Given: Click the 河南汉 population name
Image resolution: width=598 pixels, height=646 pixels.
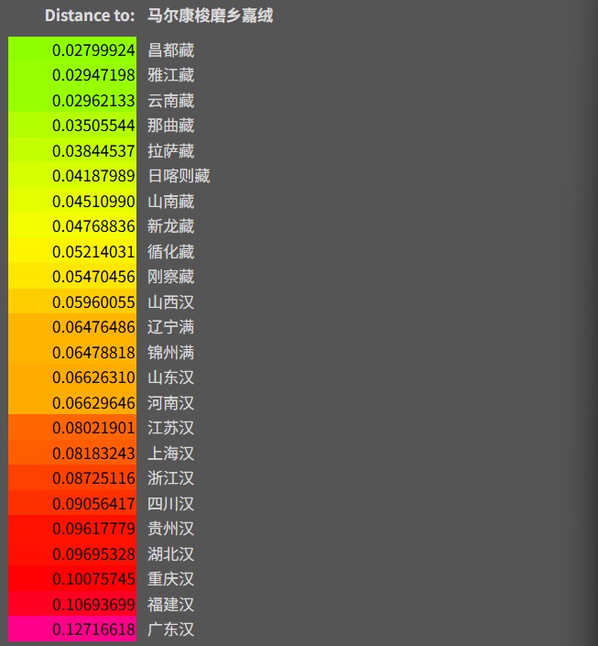Looking at the screenshot, I should point(170,403).
